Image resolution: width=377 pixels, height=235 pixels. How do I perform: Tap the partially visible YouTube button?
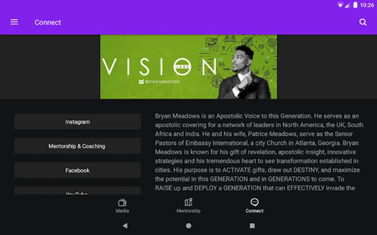[x=77, y=191]
